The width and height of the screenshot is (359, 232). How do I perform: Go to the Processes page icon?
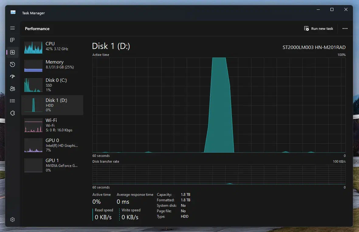pos(12,40)
